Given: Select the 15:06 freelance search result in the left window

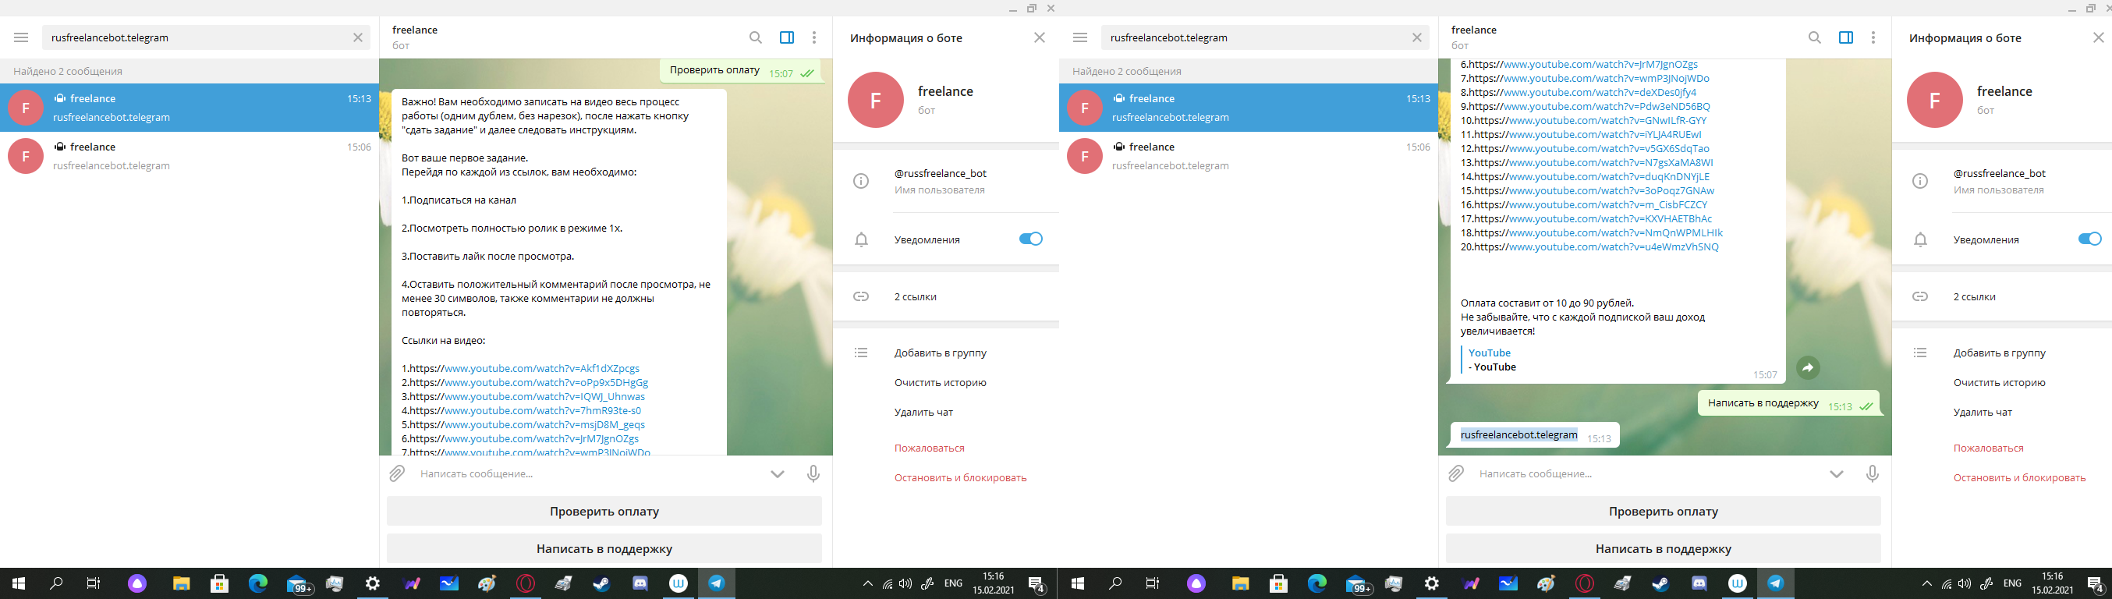Looking at the screenshot, I should 190,156.
